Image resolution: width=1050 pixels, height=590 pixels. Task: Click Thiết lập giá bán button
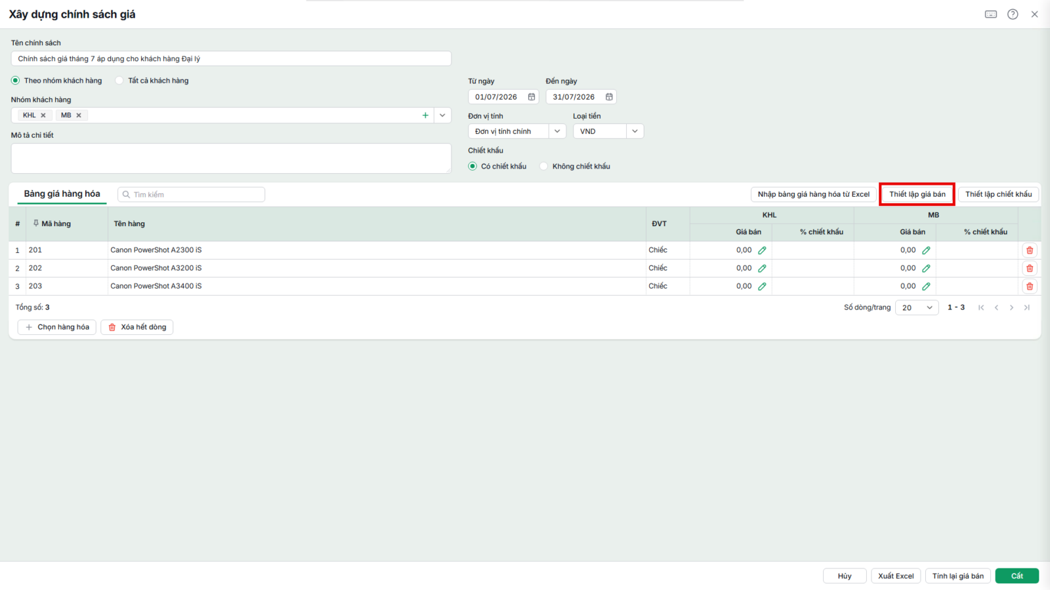pos(917,194)
